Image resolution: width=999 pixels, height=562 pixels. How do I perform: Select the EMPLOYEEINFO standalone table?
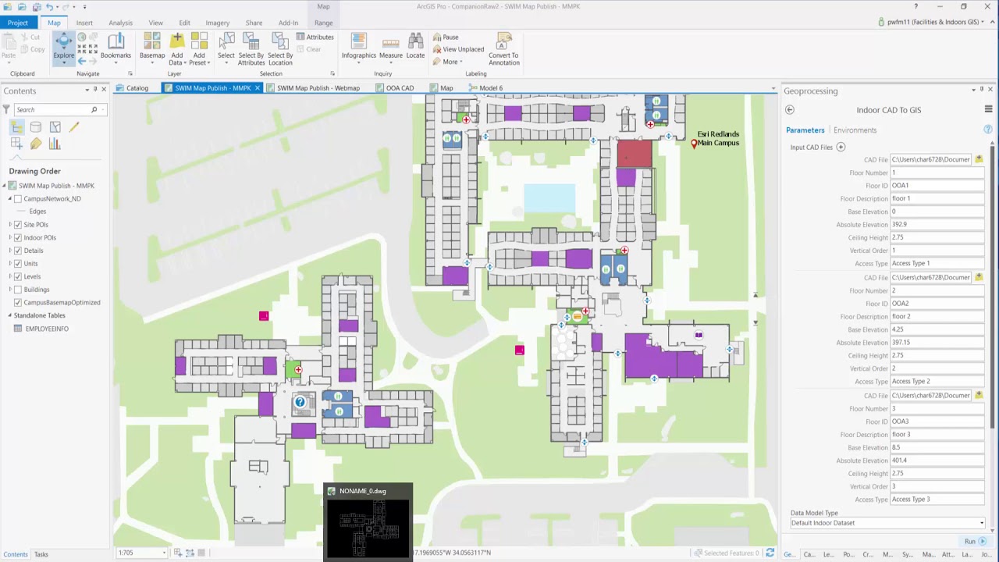click(47, 329)
